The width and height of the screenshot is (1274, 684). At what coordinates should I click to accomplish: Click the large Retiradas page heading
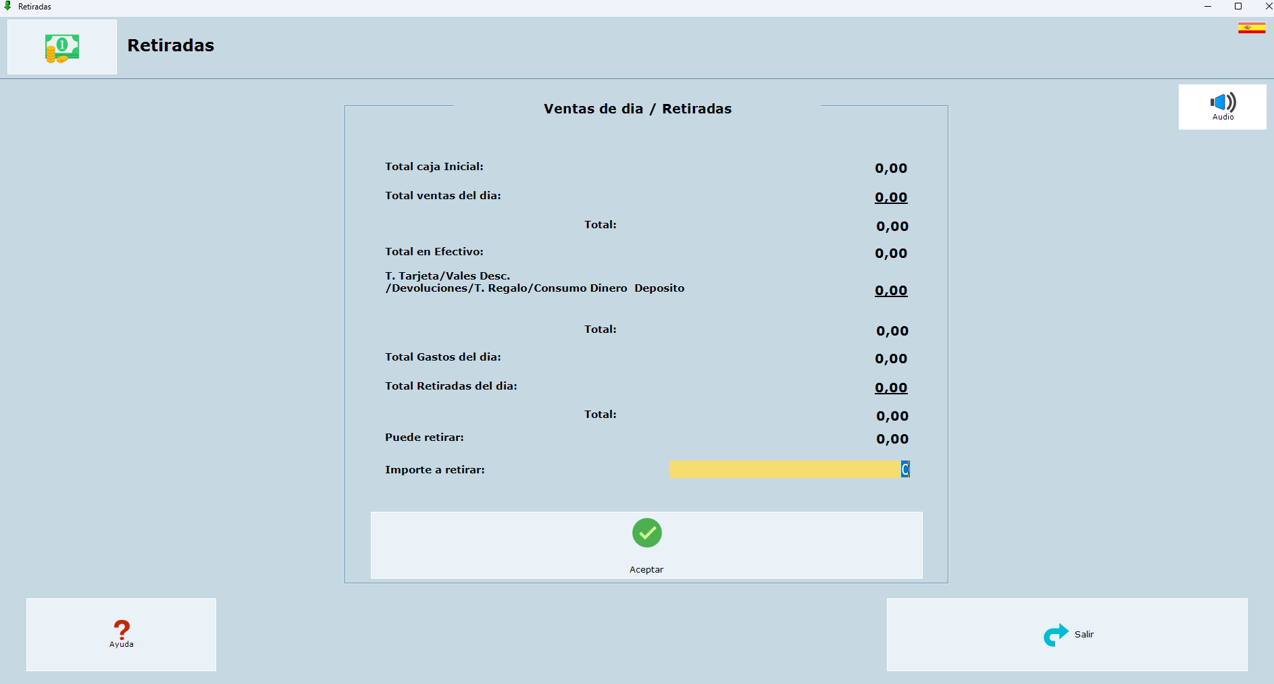(170, 45)
